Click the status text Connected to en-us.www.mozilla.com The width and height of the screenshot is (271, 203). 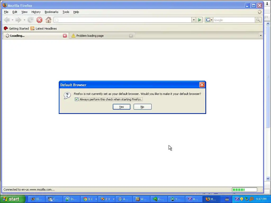tap(29, 190)
